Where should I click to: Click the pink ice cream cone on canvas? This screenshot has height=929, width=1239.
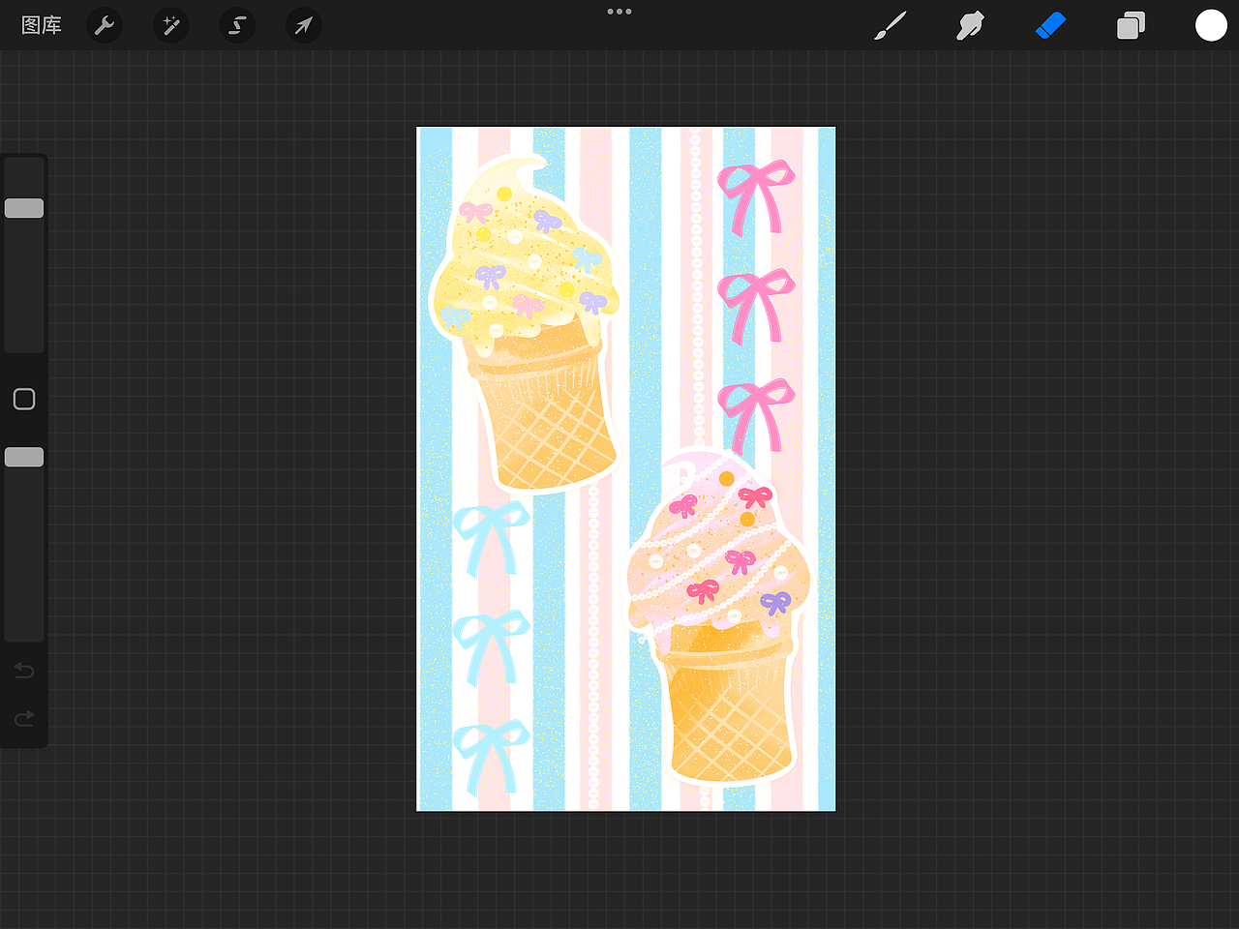(x=721, y=615)
